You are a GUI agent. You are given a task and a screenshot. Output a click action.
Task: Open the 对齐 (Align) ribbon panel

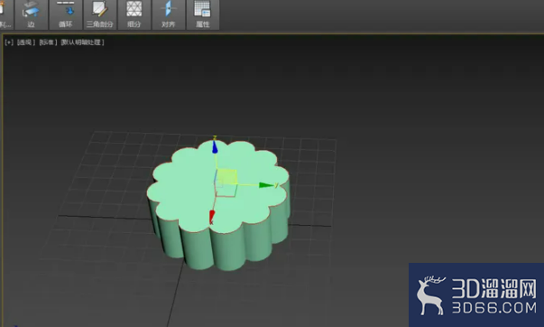[x=169, y=14]
